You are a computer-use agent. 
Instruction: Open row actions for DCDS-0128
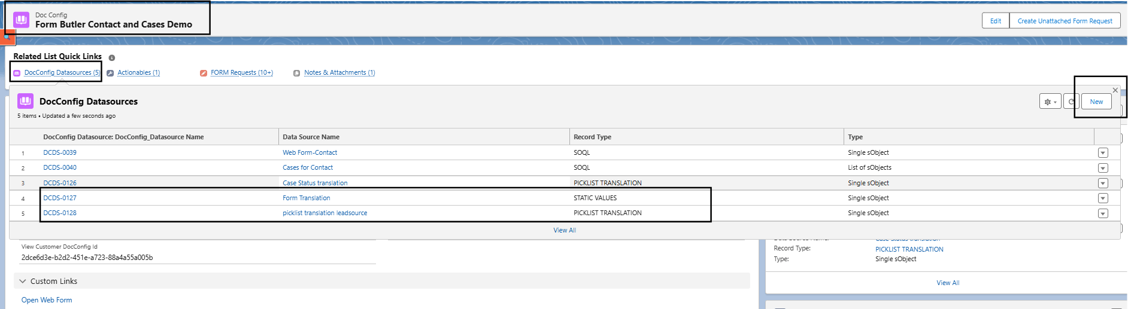click(1103, 213)
